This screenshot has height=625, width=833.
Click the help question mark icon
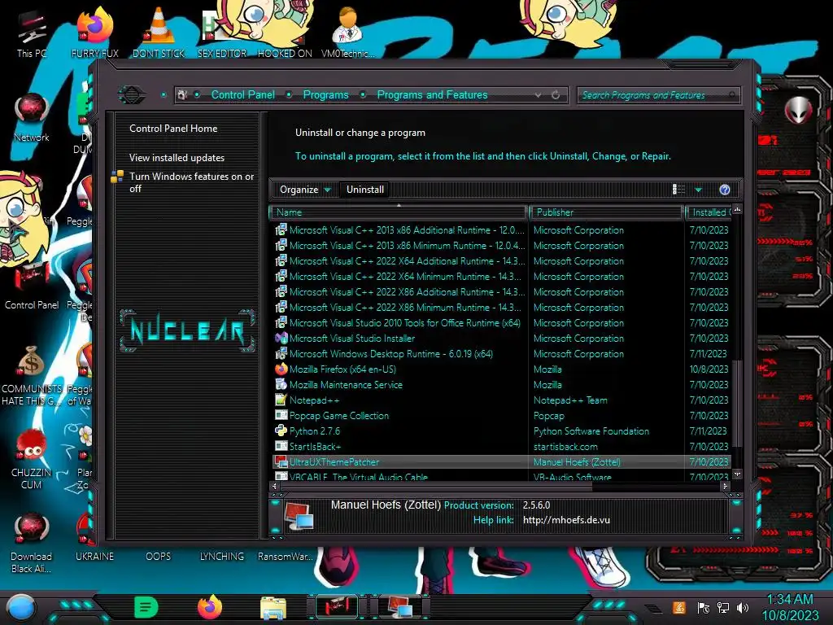tap(725, 190)
